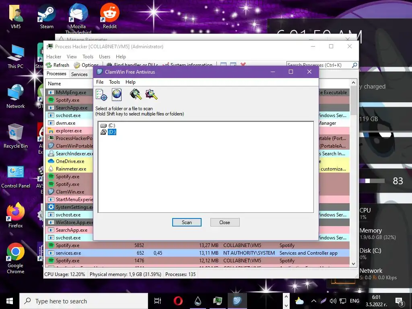Click the Close button in ClamWin

pos(225,222)
